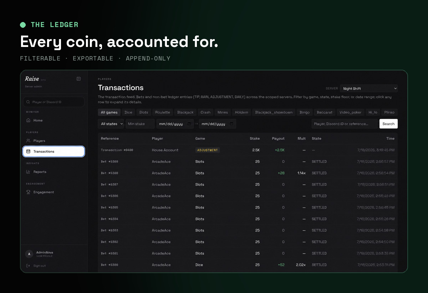Open the Transactions sidebar item

[x=53, y=151]
